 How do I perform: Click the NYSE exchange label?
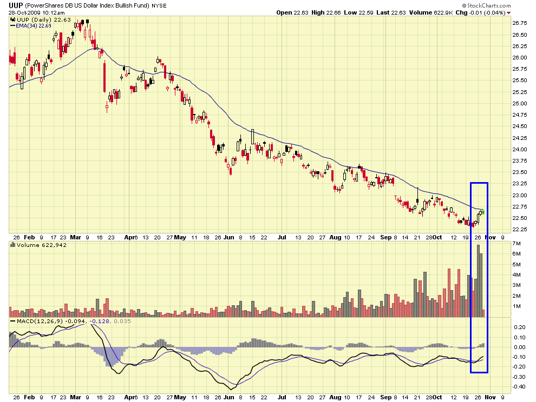tap(159, 6)
